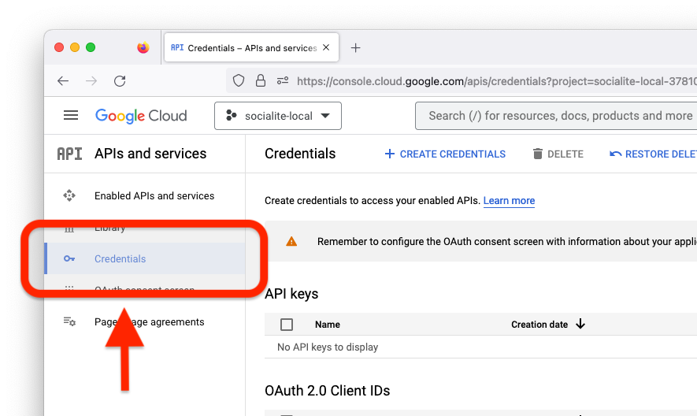The image size is (697, 416).
Task: Click the No API keys to display text
Action: pos(328,347)
